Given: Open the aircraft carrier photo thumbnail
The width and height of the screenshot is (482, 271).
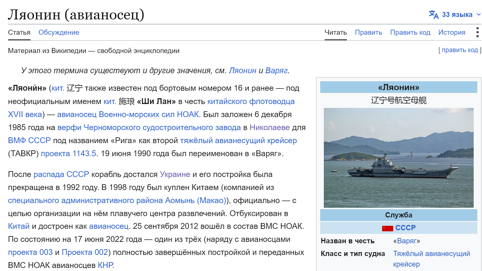Looking at the screenshot, I should [398, 158].
